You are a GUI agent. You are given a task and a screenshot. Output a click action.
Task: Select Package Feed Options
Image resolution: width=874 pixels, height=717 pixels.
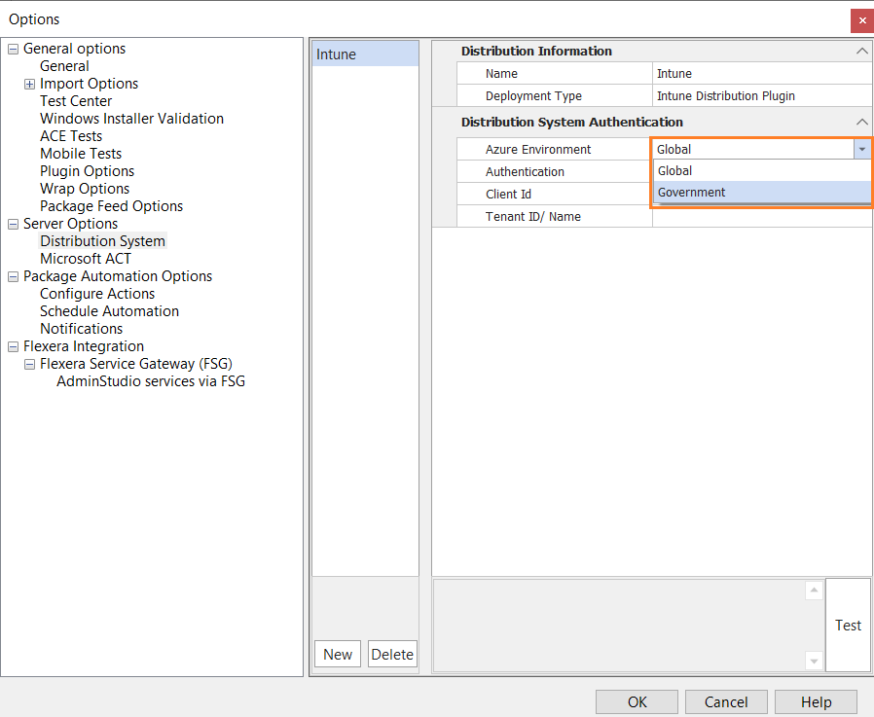point(112,206)
